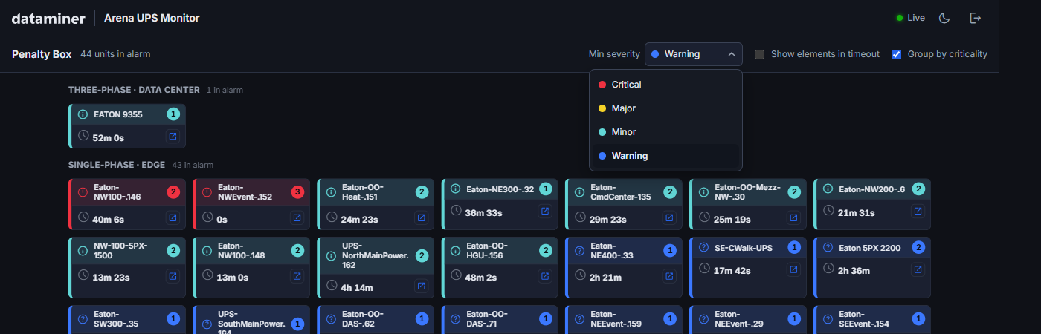
Task: Click Arena UPS Monitor title
Action: pyautogui.click(x=152, y=18)
